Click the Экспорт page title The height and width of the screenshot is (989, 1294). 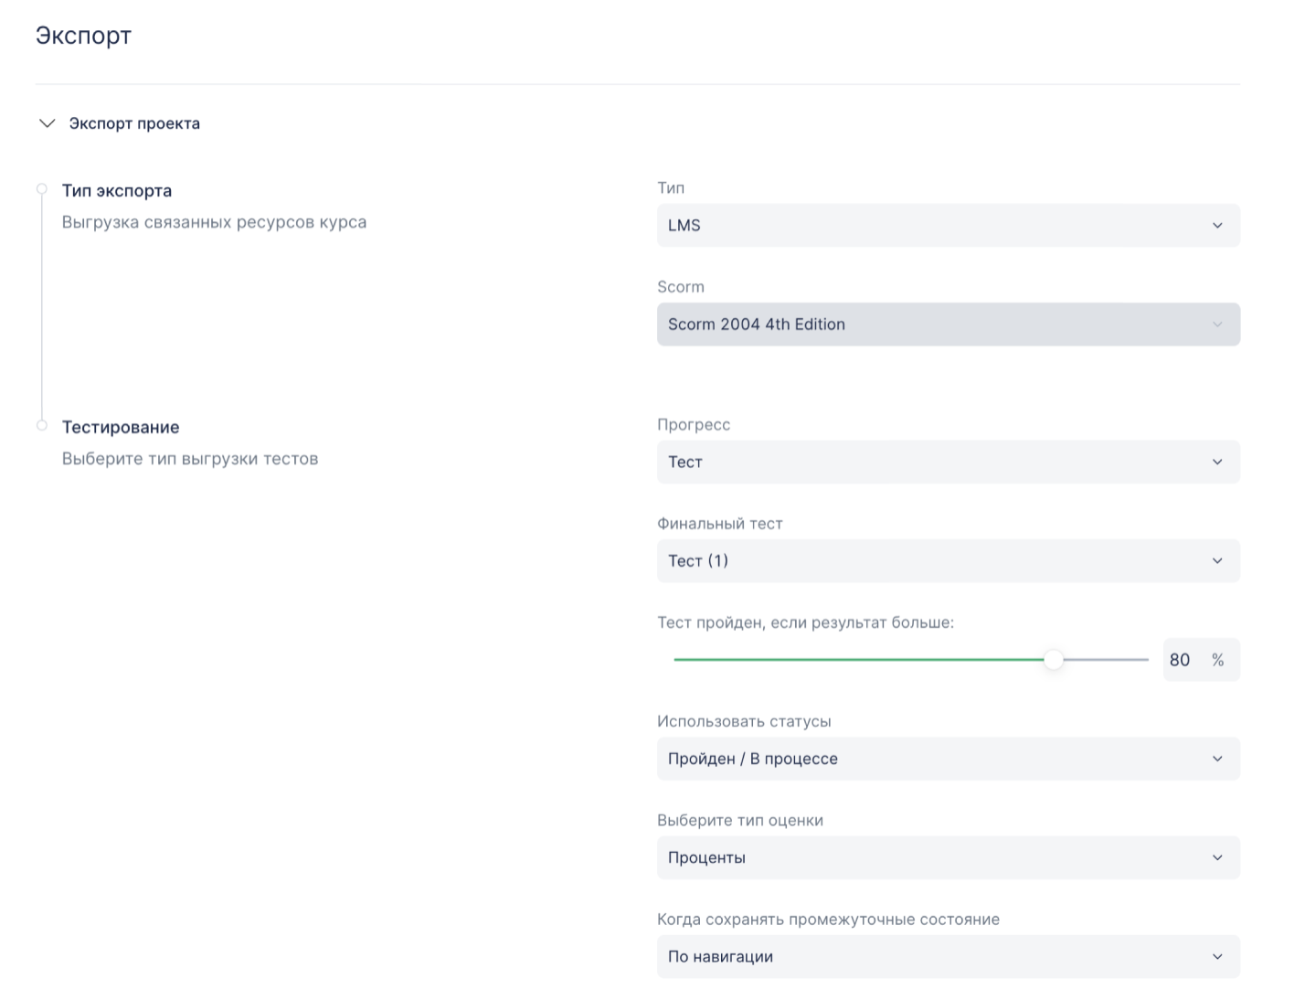tap(83, 36)
